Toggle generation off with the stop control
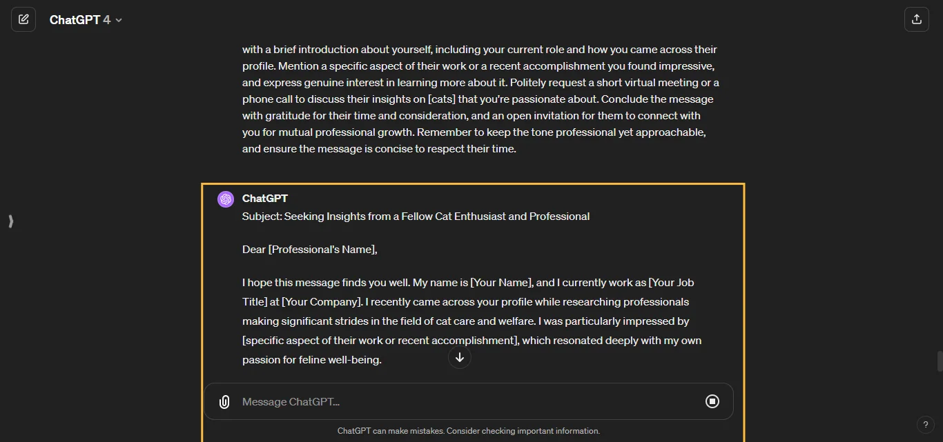The width and height of the screenshot is (943, 442). point(712,401)
